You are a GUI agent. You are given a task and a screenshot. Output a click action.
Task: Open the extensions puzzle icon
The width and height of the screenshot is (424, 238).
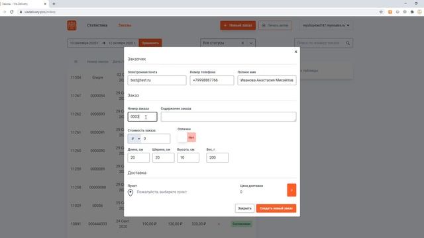coord(412,12)
